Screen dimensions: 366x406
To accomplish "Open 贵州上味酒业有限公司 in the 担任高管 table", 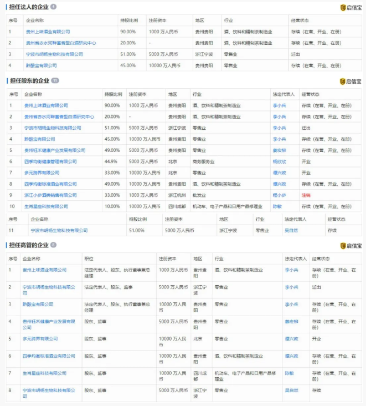I will pyautogui.click(x=44, y=270).
